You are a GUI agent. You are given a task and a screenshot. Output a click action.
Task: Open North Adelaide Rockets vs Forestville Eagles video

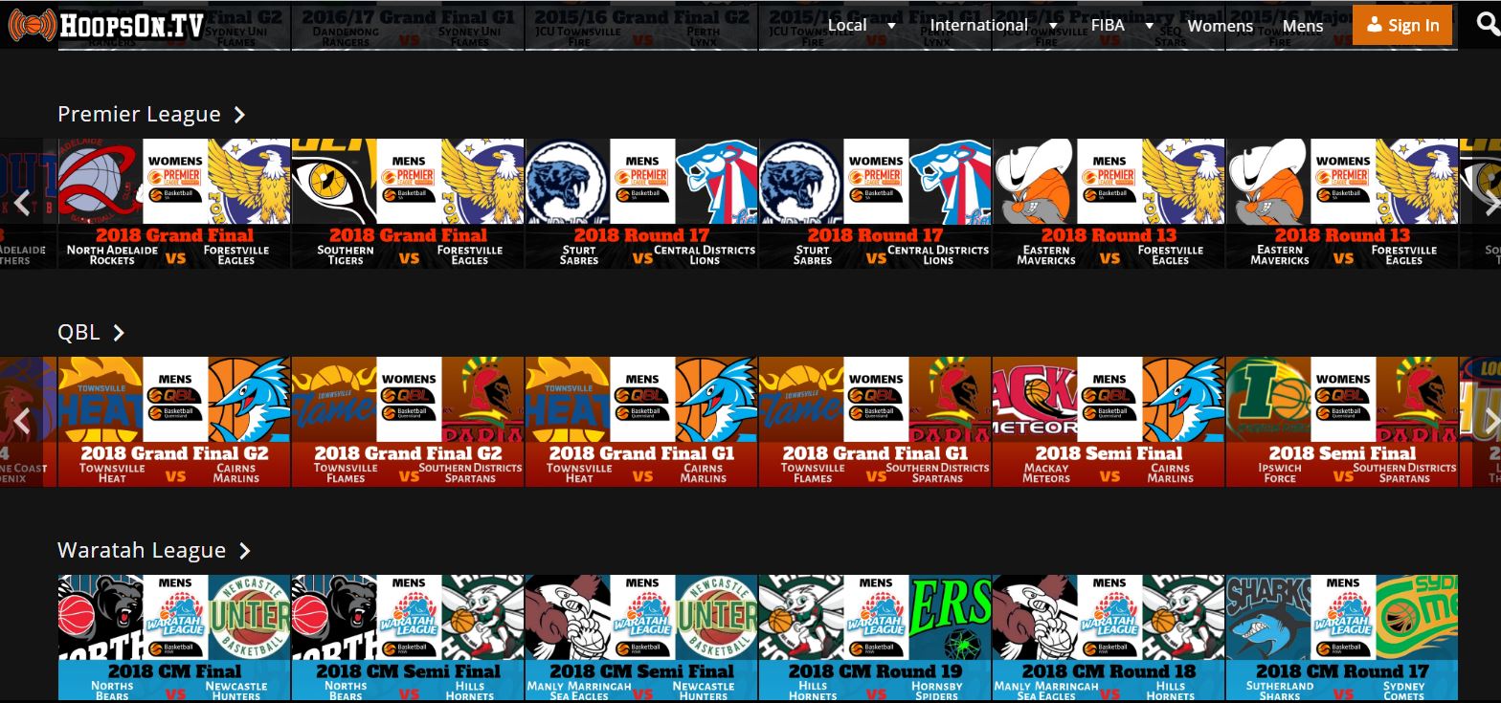(x=174, y=204)
